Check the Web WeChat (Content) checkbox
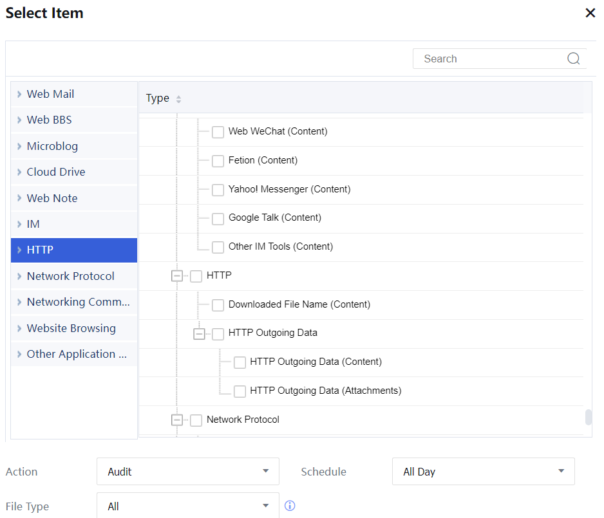Screen dimensions: 604x518 pyautogui.click(x=218, y=132)
